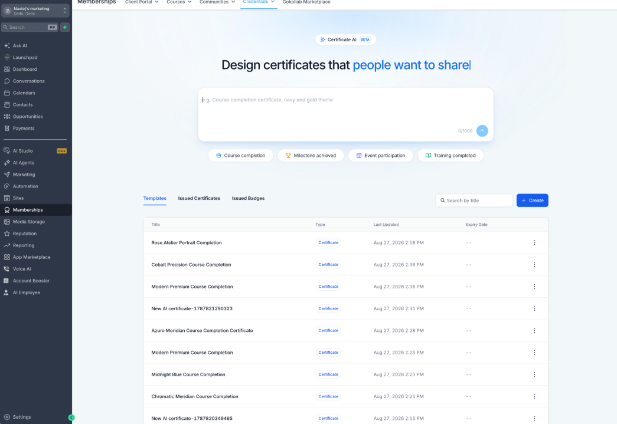
Task: Open row menu for Midnight Blue Course Completion
Action: tap(534, 375)
